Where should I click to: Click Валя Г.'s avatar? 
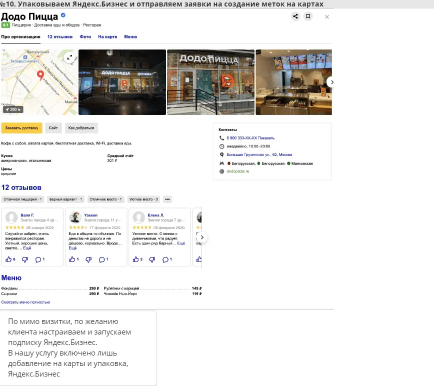(11, 217)
